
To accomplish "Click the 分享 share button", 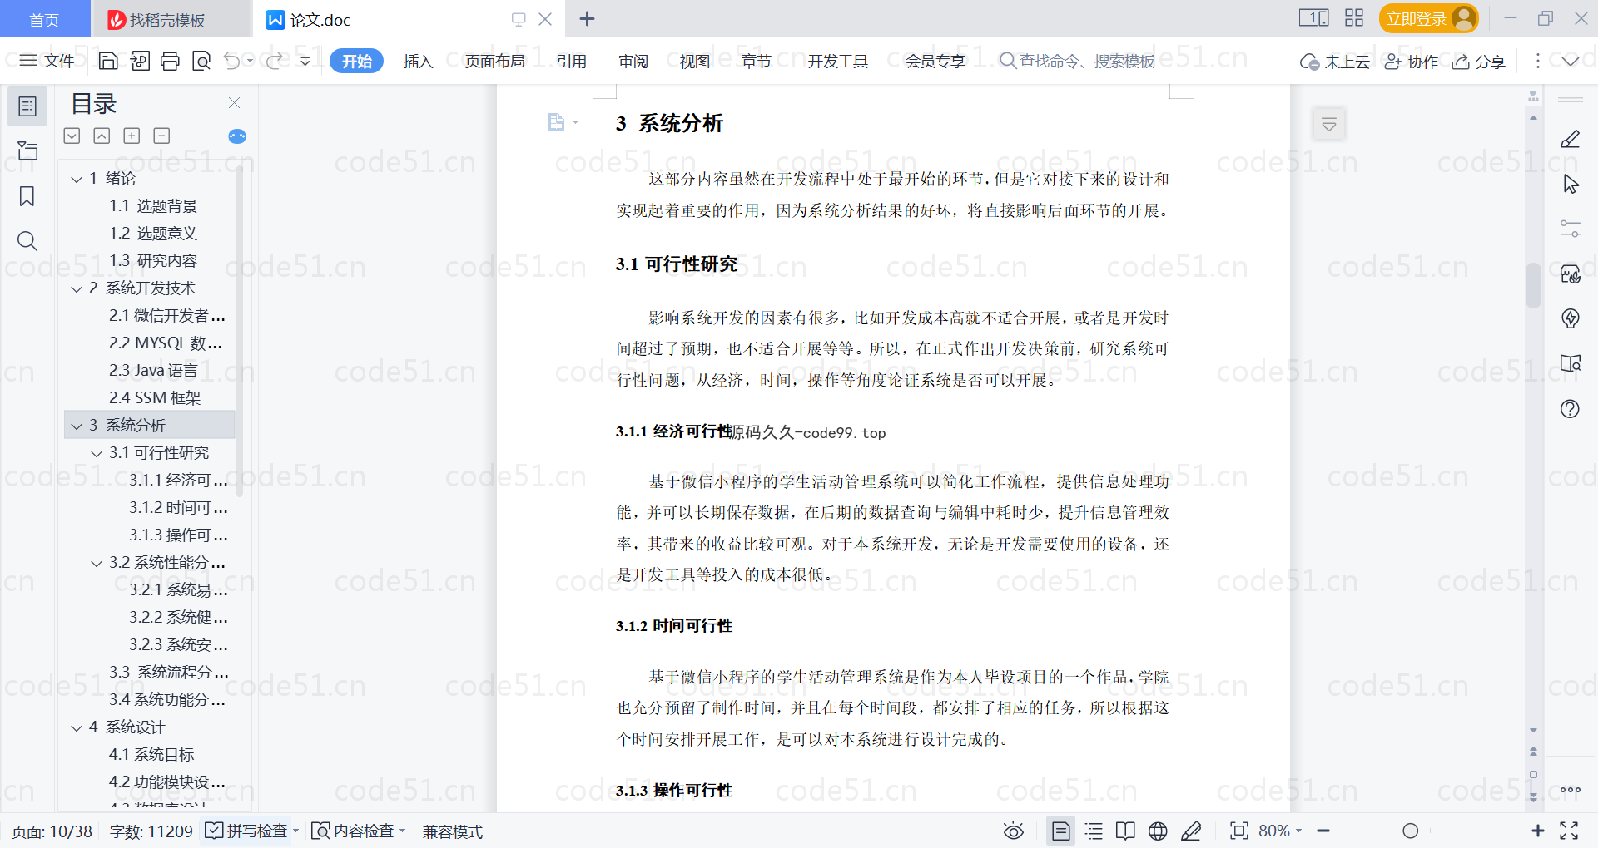I will tap(1479, 62).
